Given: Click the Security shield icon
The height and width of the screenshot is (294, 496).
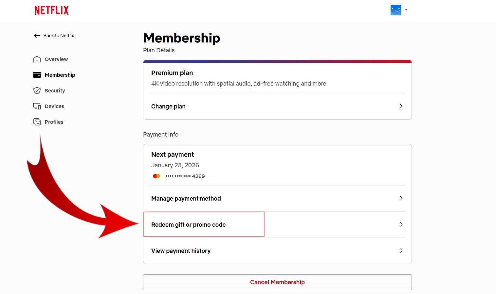Looking at the screenshot, I should [37, 90].
